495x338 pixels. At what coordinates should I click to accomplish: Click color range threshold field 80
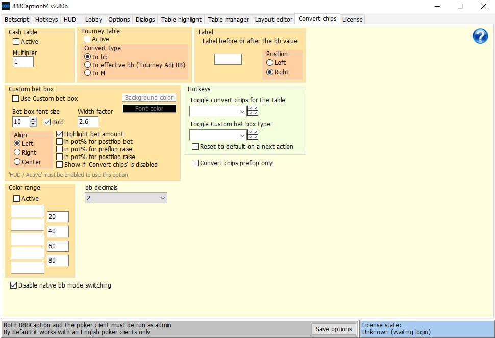point(58,261)
